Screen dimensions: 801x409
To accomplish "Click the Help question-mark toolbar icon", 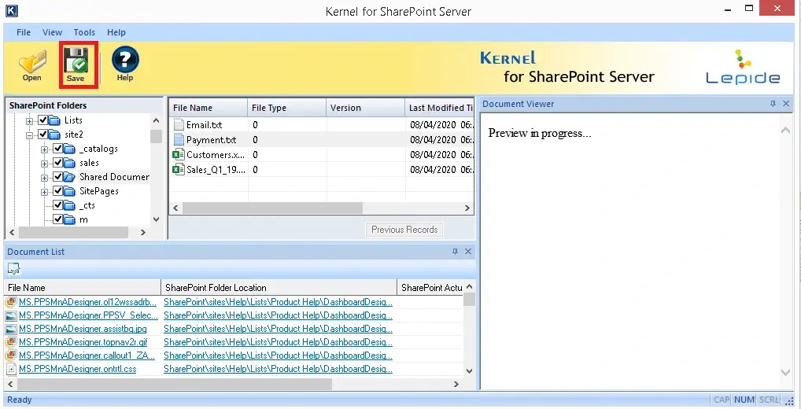I will click(x=124, y=64).
